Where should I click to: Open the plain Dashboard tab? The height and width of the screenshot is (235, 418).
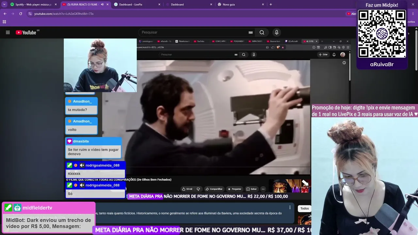189,5
